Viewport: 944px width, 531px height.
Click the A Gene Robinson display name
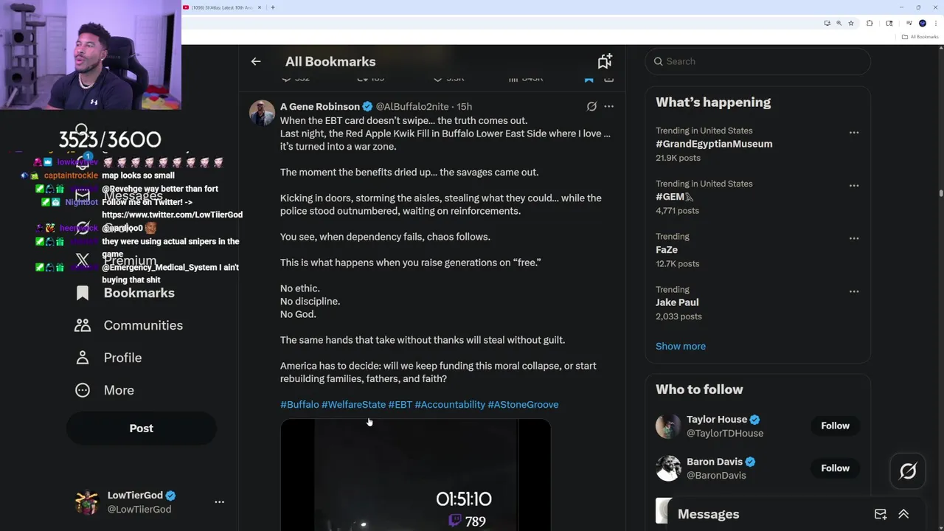coord(320,106)
